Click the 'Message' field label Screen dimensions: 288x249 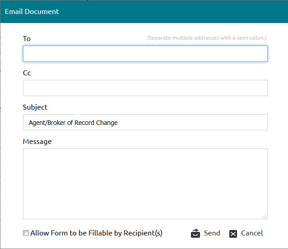[x=37, y=142]
